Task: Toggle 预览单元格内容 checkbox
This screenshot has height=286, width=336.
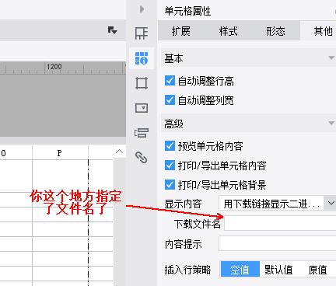Action: coord(170,146)
